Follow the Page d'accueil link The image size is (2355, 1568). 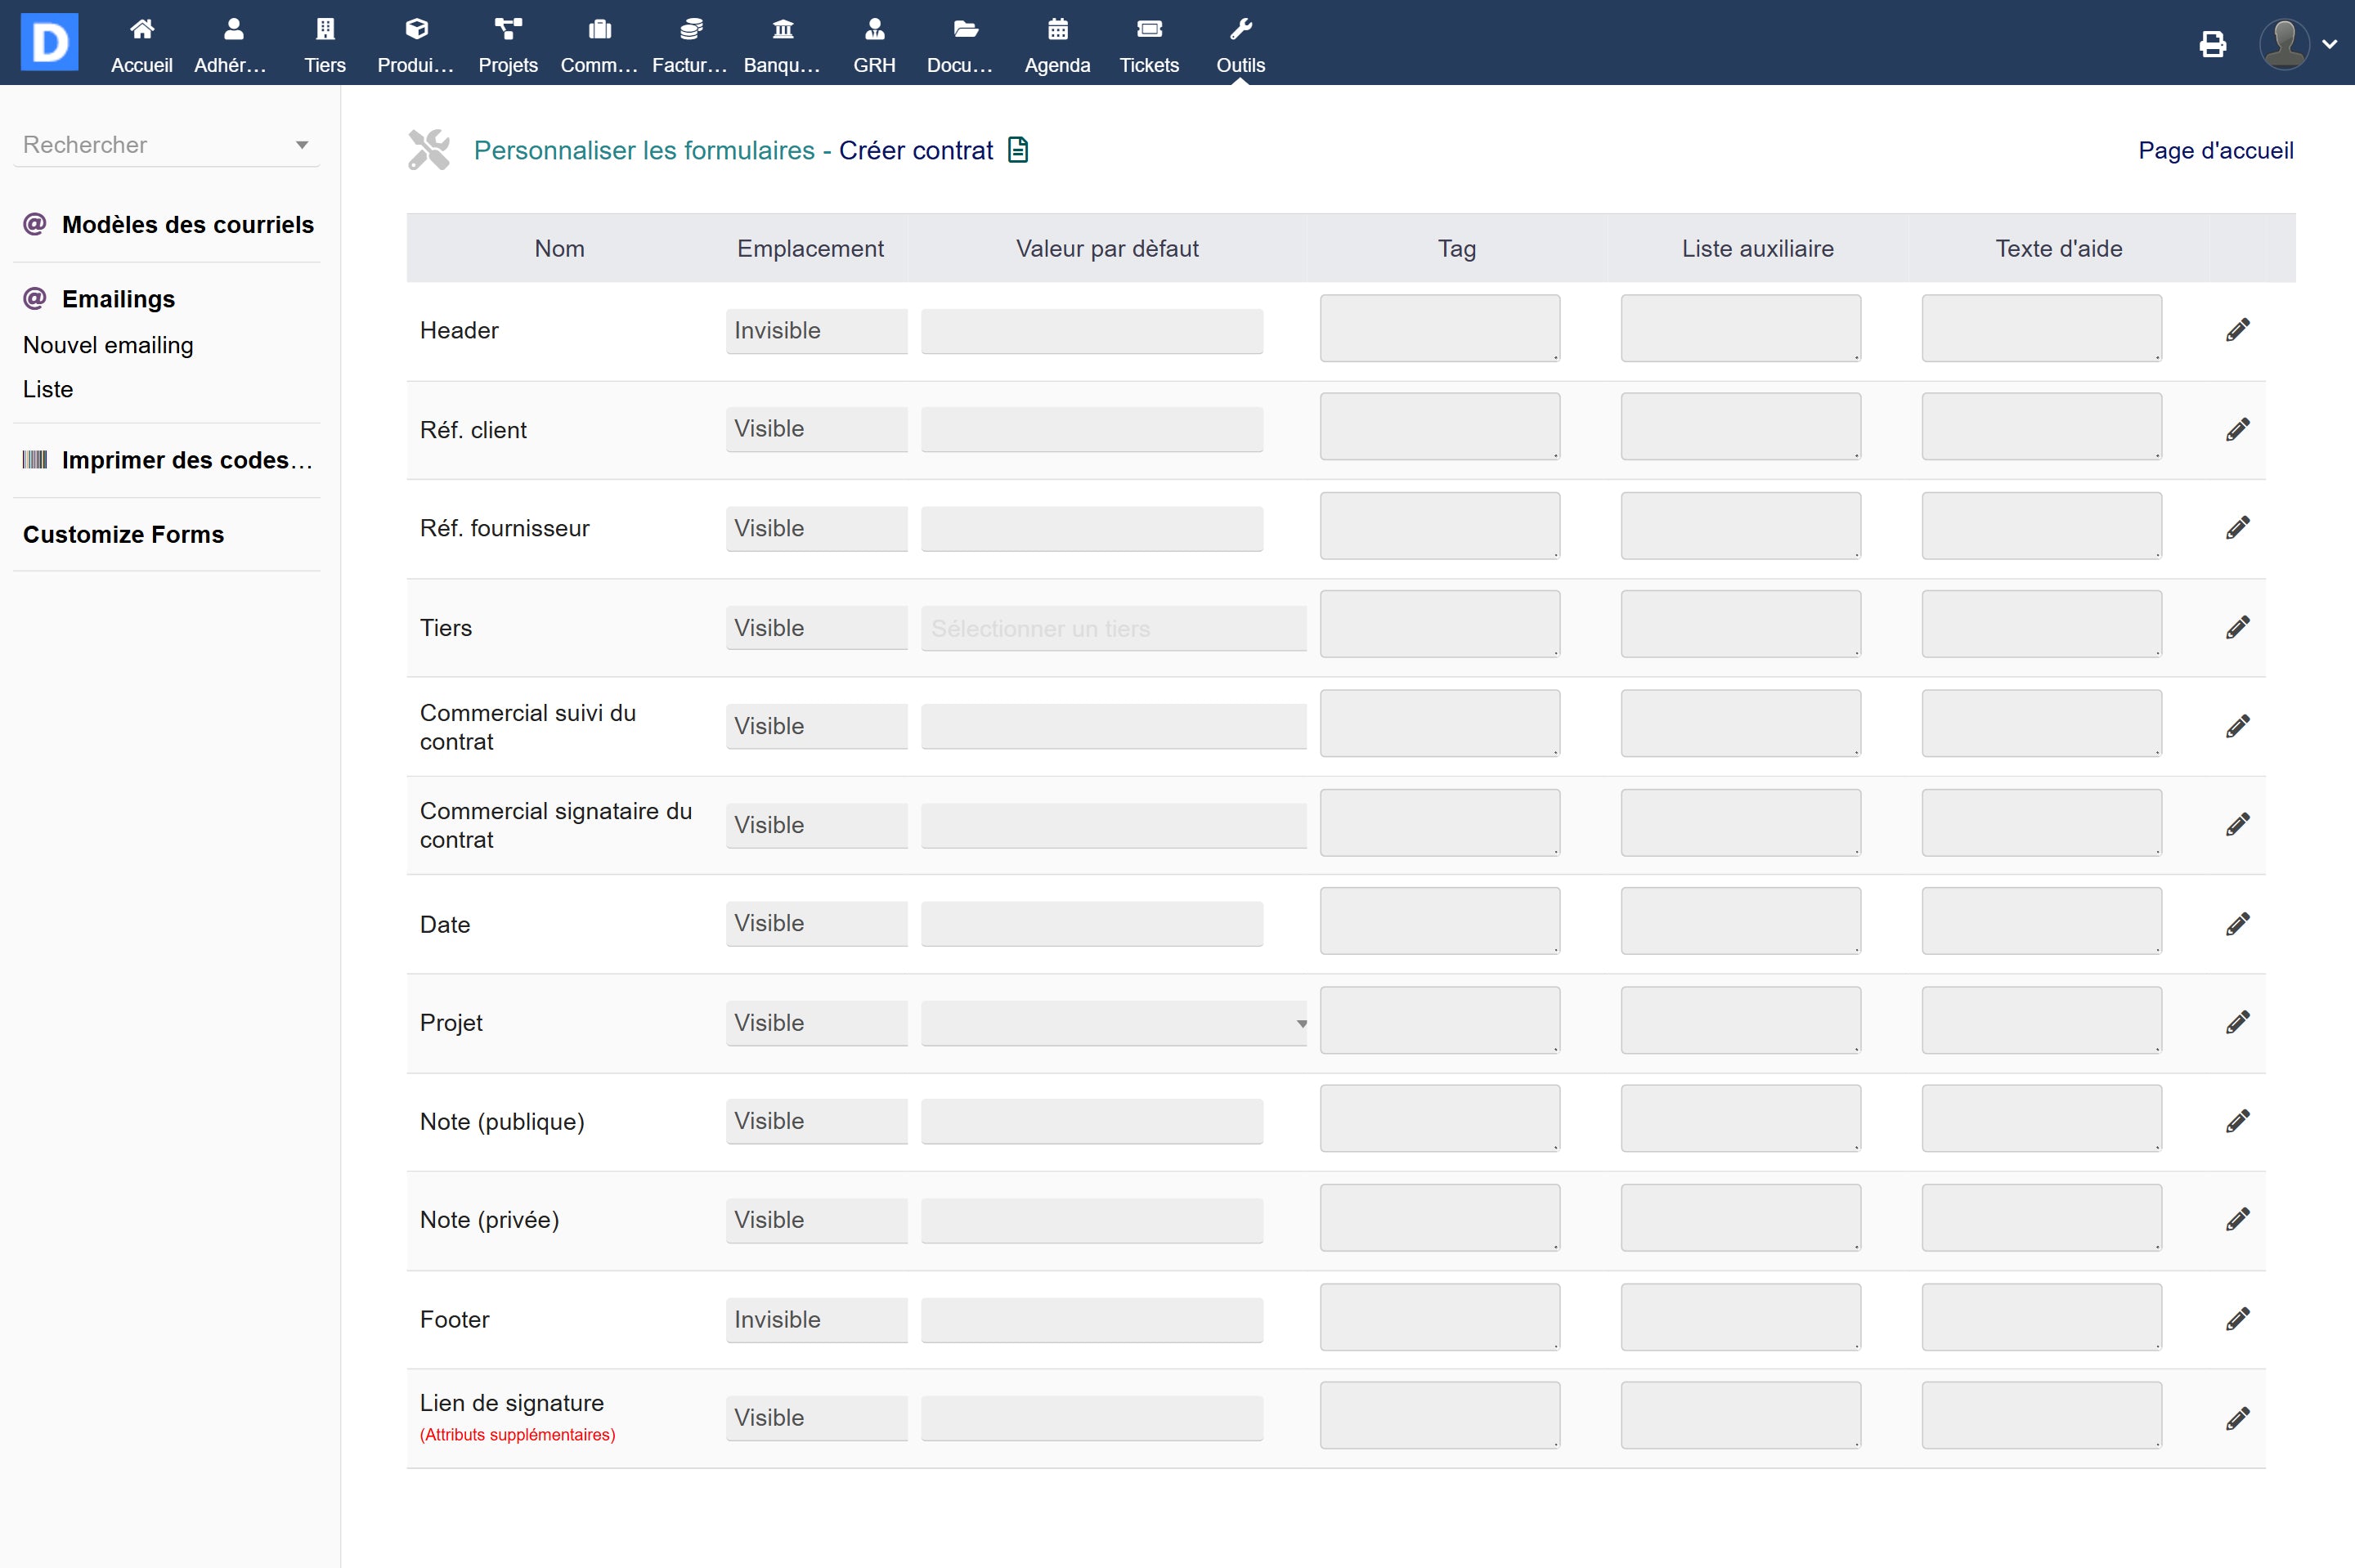coord(2215,150)
